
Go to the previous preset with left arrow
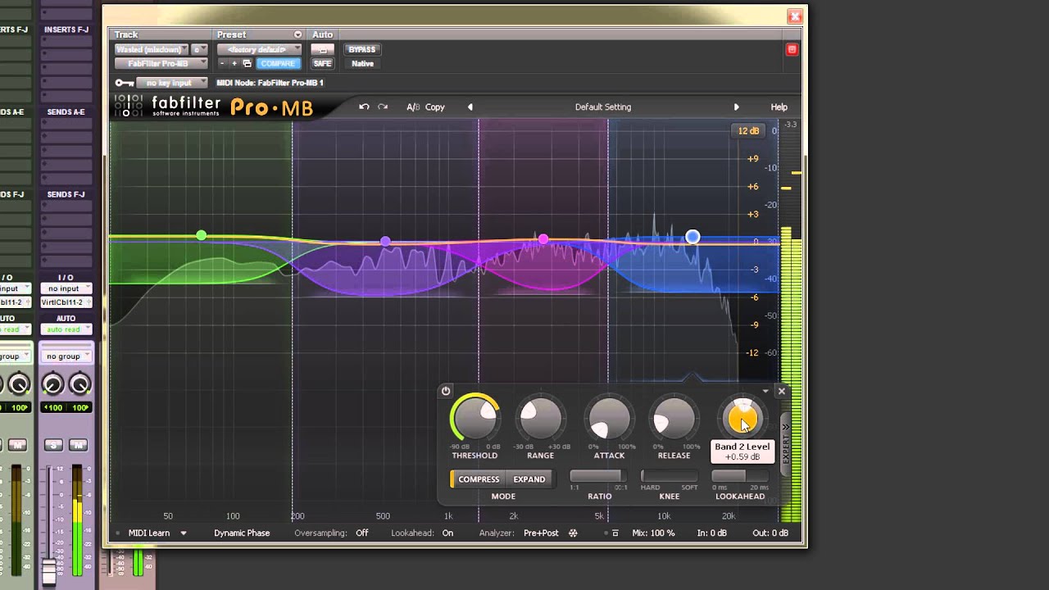pos(470,107)
